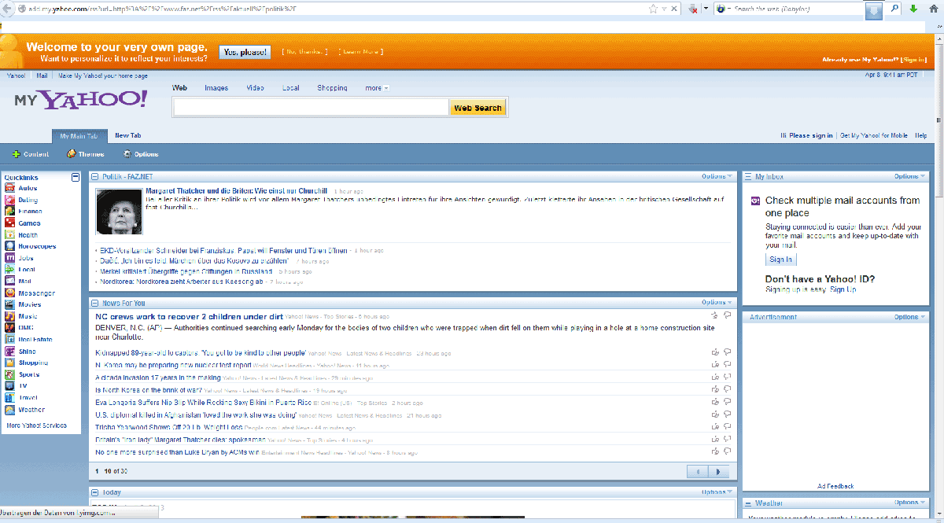Open the Movies quicklink icon
This screenshot has height=523, width=944.
(x=9, y=304)
